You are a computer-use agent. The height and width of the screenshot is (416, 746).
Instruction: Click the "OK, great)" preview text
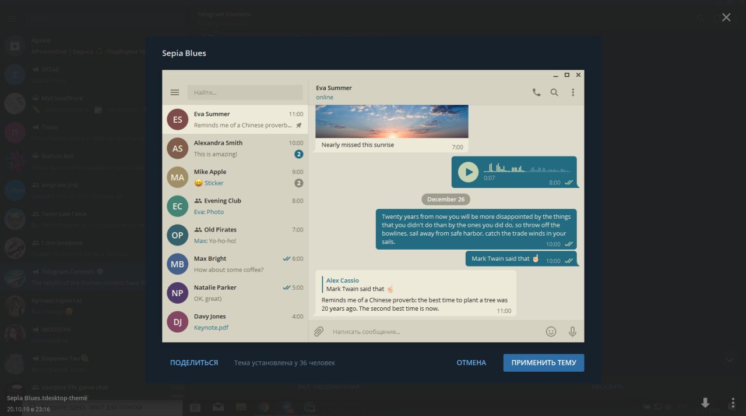(x=207, y=298)
